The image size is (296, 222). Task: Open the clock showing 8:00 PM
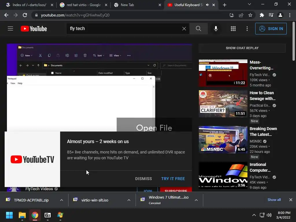283,215
